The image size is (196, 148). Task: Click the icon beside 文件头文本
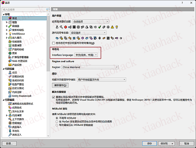coord(10,112)
